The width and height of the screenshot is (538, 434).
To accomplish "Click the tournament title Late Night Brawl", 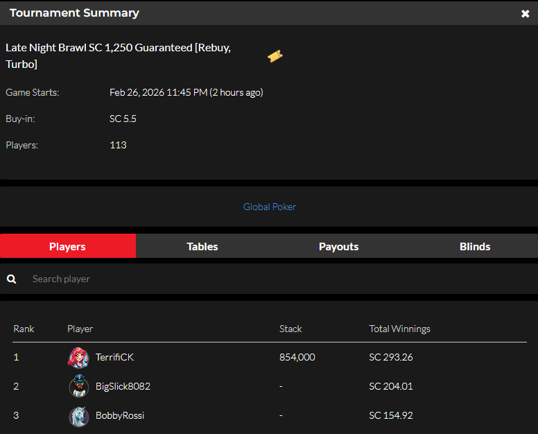I will pos(118,55).
